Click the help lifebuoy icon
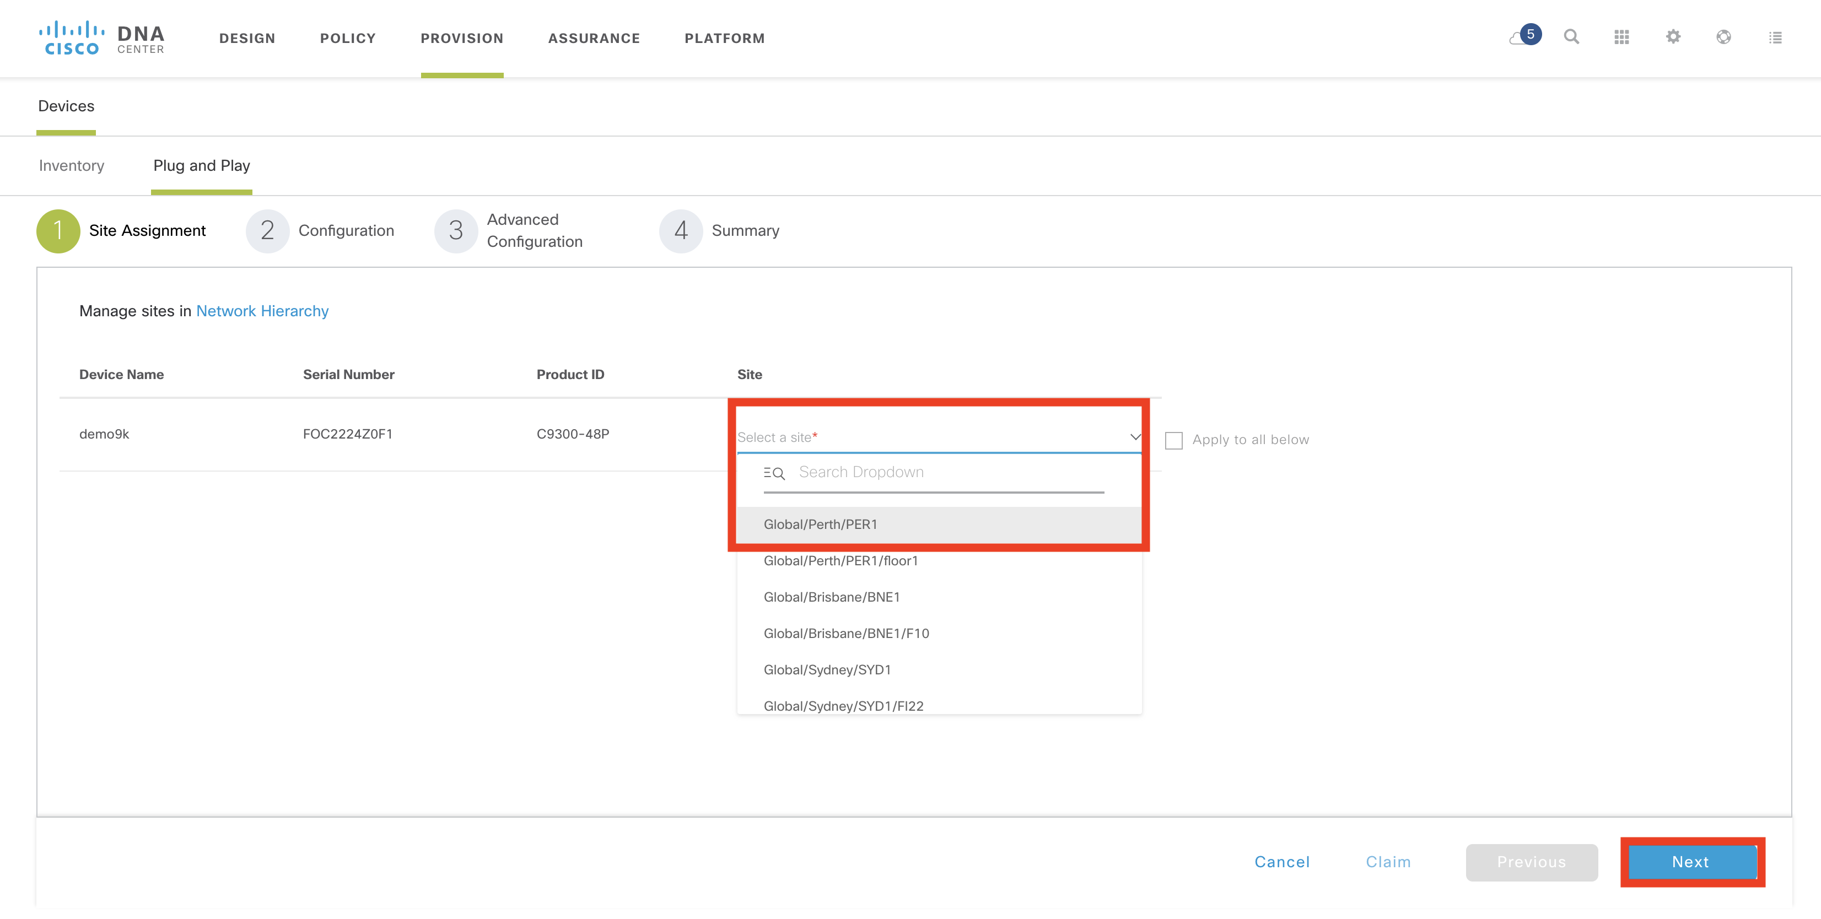 (1723, 37)
